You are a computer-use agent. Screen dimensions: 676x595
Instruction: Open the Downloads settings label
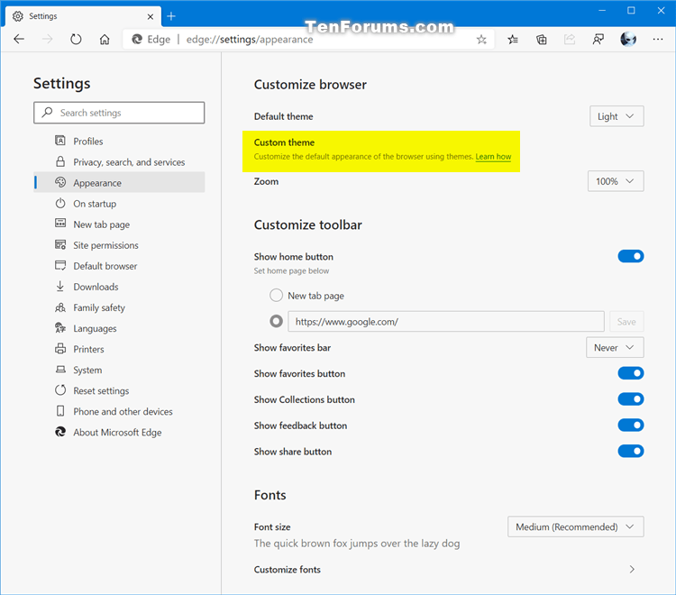(96, 287)
